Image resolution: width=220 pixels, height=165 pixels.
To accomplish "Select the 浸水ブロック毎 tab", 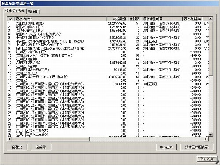I will pos(15,11).
